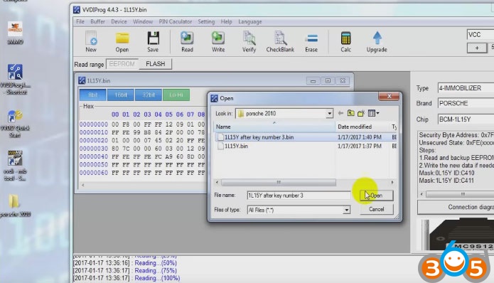Open the Help menu
The image size is (494, 283).
click(x=226, y=21)
